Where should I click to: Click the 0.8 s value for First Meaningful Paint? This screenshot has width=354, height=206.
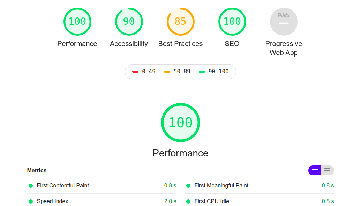click(328, 186)
